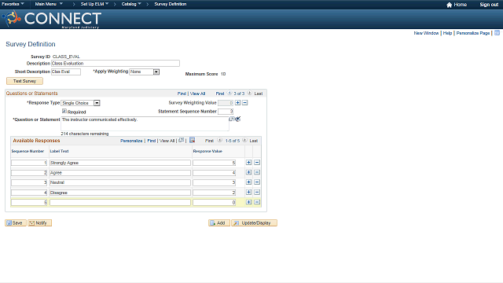Viewport: 503px width, 283px height.
Task: Click the Sign out link
Action: [489, 5]
